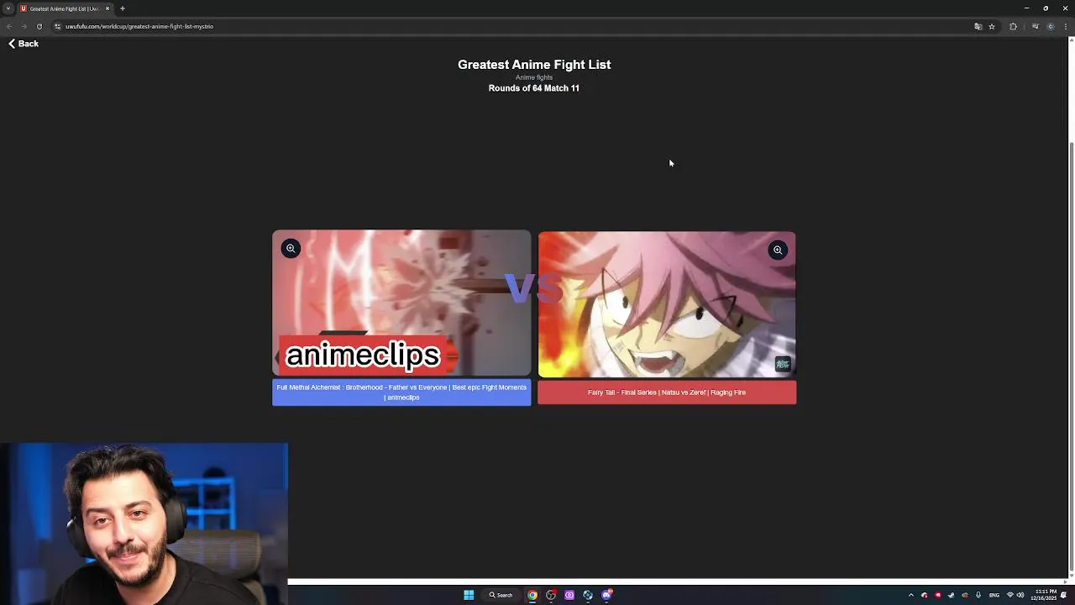This screenshot has width=1075, height=605.
Task: Expand the tab search dropdown
Action: (x=8, y=8)
